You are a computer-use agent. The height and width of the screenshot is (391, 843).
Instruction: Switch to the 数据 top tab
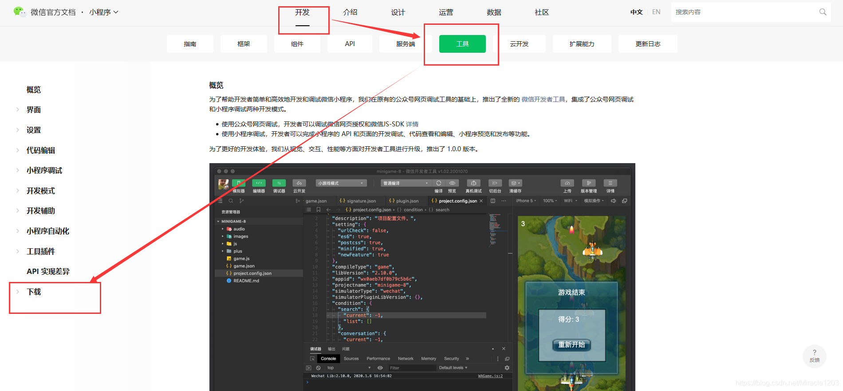[494, 12]
